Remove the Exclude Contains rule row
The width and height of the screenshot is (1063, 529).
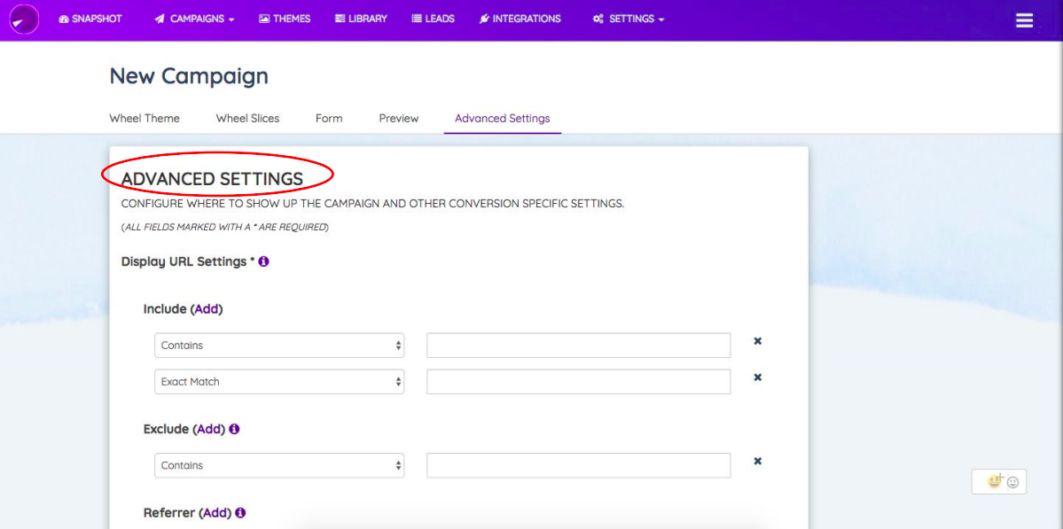758,462
